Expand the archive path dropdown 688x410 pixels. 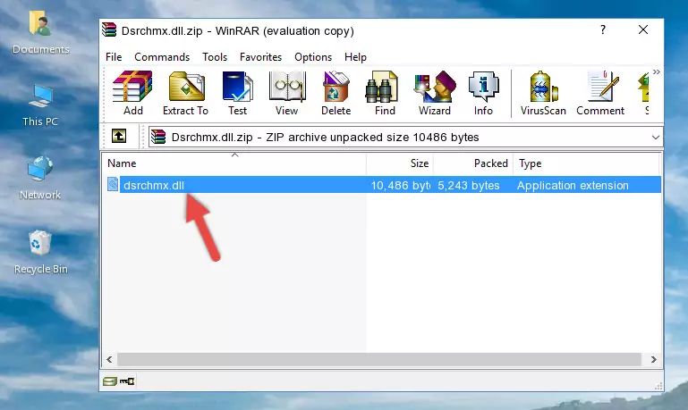655,137
